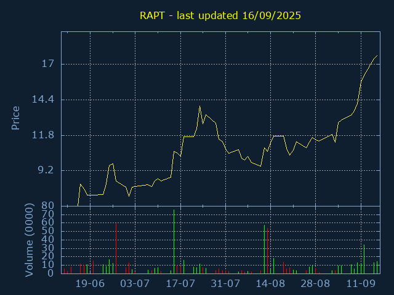Click the date label 31-07
The image size is (394, 295).
click(225, 284)
